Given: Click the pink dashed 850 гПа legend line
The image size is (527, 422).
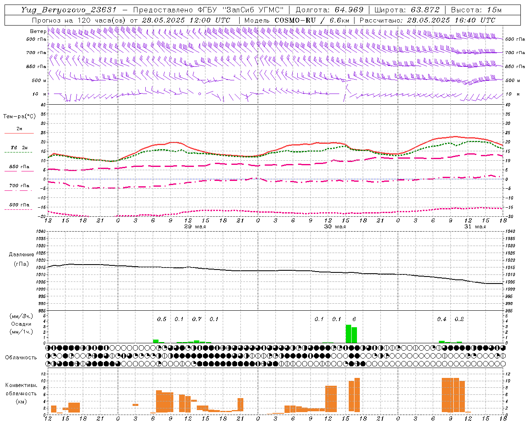Looking at the screenshot, I should [x=19, y=171].
